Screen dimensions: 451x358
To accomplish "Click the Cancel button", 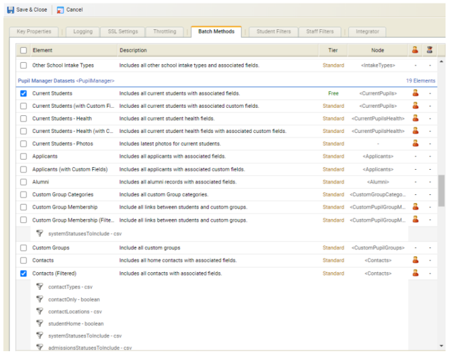I will (70, 10).
